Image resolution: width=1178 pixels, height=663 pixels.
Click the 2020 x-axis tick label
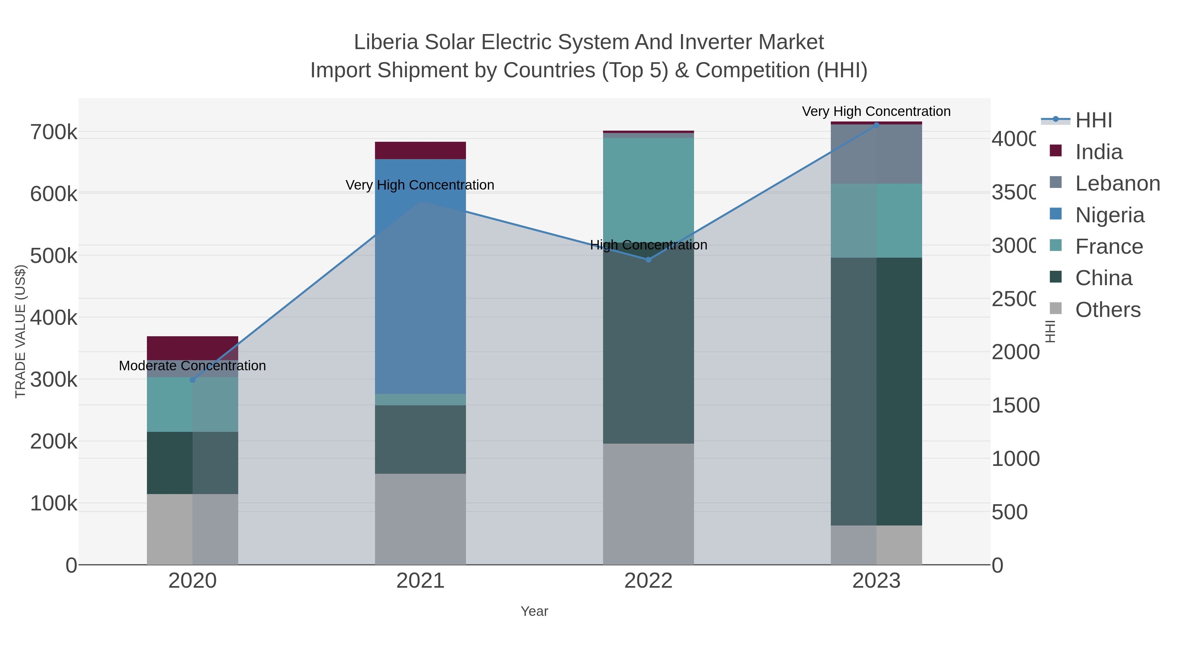click(192, 581)
